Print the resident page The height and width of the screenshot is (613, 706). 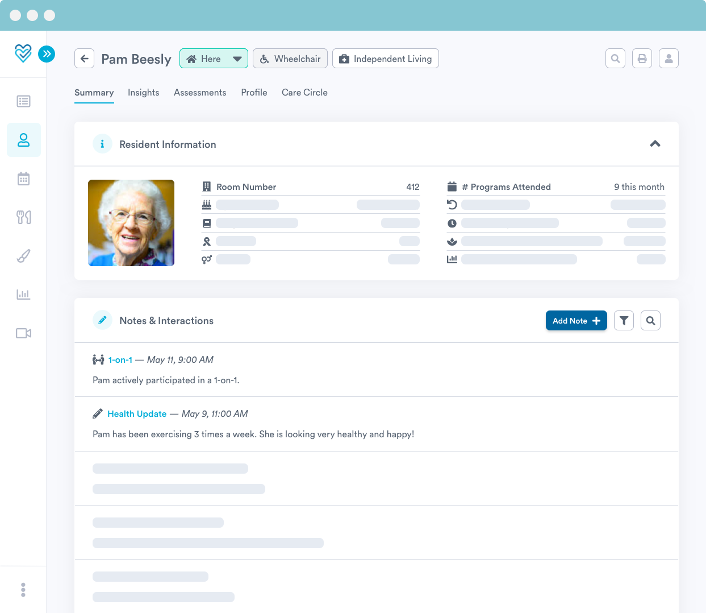642,58
